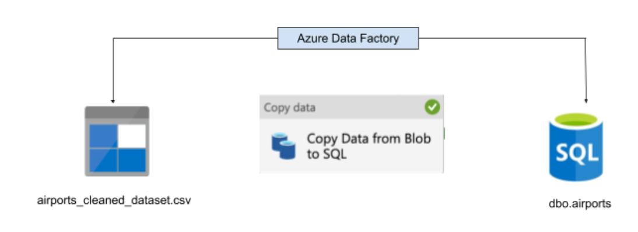Click the stacked blue databases copy icon
Image resolution: width=638 pixels, height=232 pixels.
(283, 146)
